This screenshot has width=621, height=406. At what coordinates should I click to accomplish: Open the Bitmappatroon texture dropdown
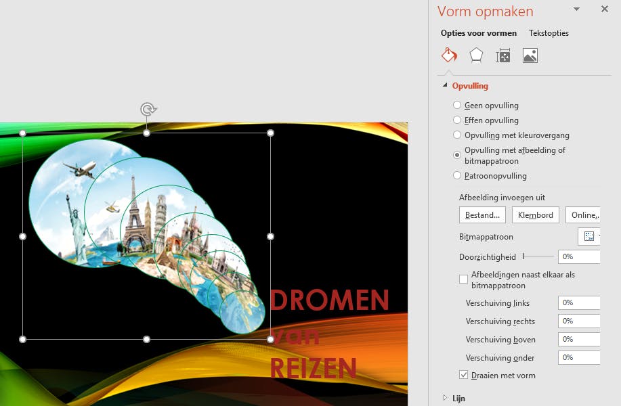click(x=589, y=236)
